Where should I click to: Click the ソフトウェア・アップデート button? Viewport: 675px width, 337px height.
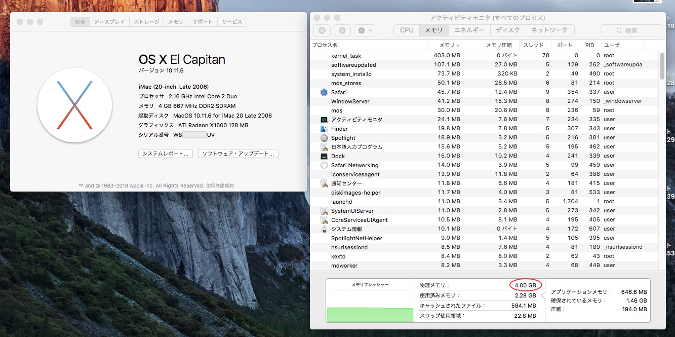237,154
